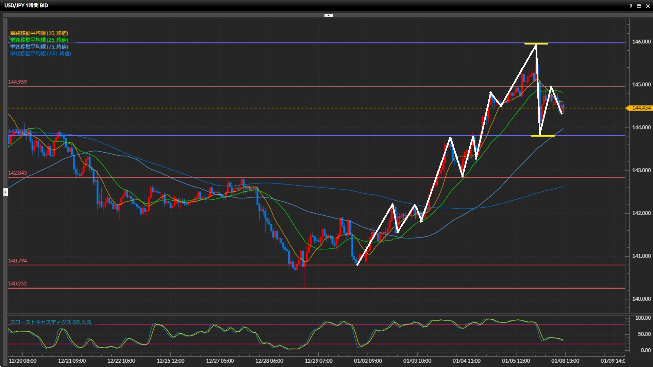Select the 144.959 horizontal line label
The height and width of the screenshot is (367, 653).
pyautogui.click(x=17, y=82)
